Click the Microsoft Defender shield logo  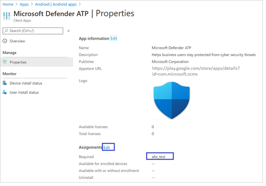point(172,100)
